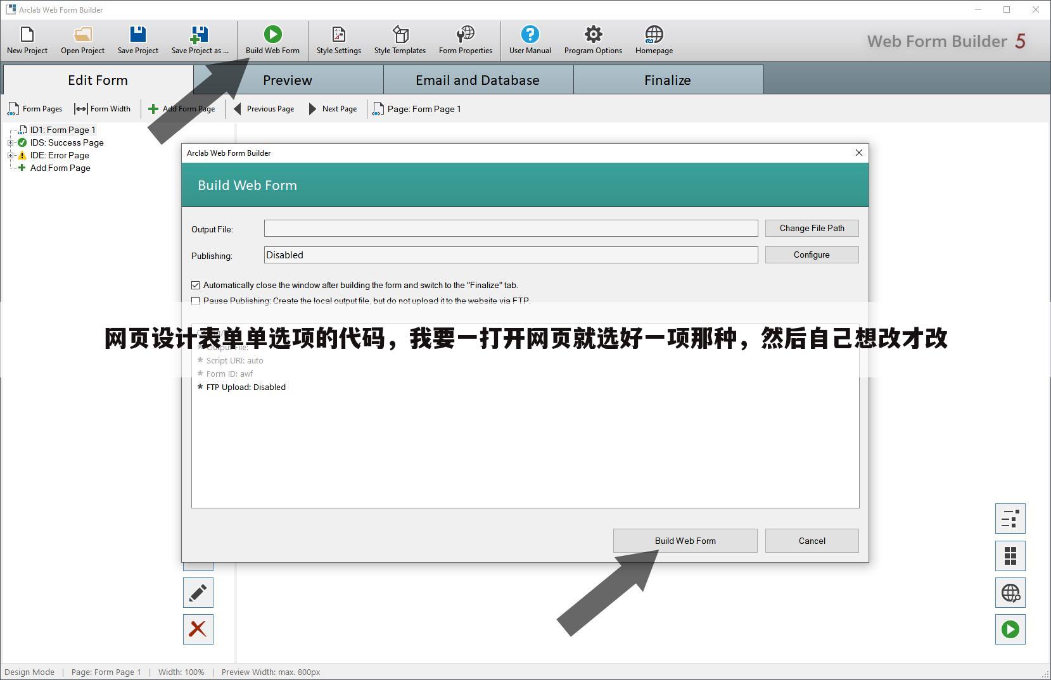Image resolution: width=1051 pixels, height=680 pixels.
Task: Expand the IDE: Error Page tree node
Action: click(11, 156)
